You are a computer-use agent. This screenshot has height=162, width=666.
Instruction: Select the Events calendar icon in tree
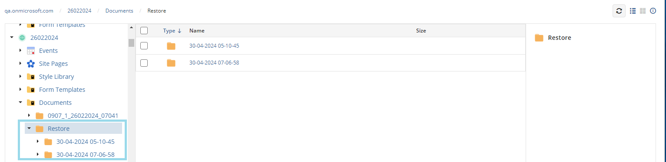point(31,51)
